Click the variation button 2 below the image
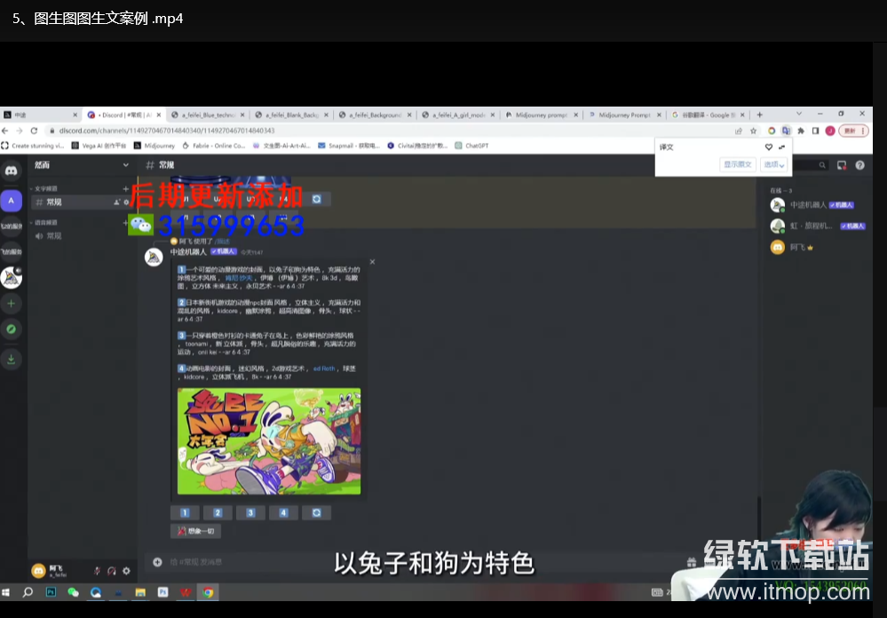The image size is (887, 618). pyautogui.click(x=218, y=512)
